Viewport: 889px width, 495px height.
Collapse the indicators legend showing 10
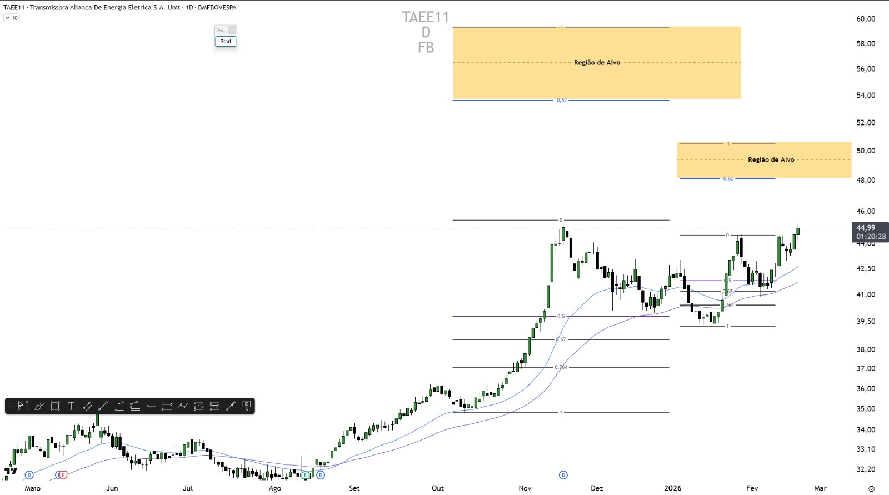12,18
